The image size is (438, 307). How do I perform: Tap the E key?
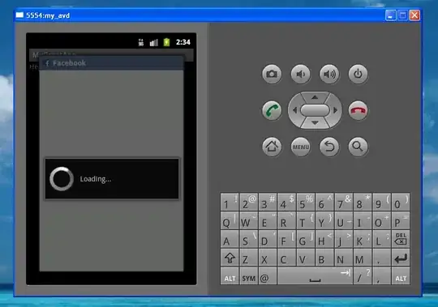[268, 220]
